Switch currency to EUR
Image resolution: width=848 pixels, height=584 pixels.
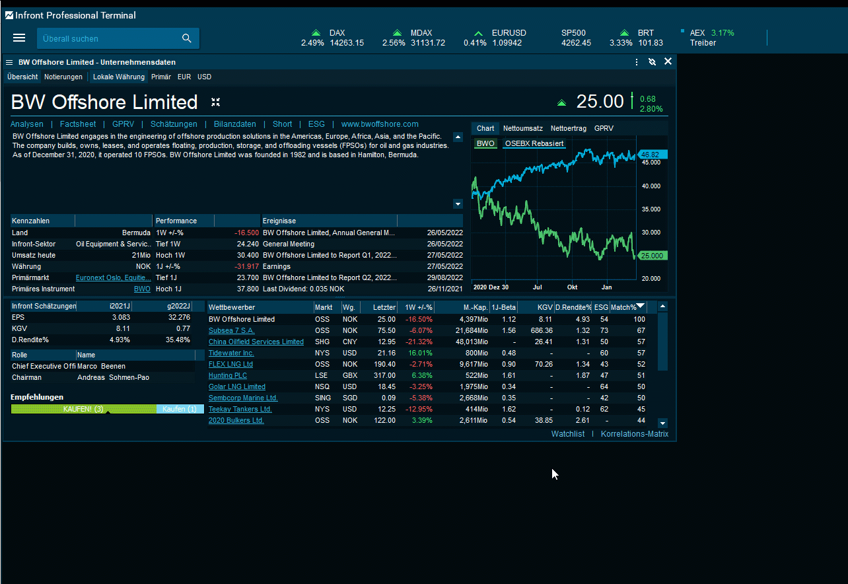184,77
